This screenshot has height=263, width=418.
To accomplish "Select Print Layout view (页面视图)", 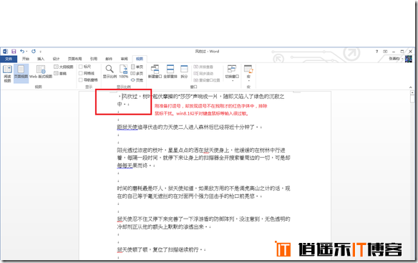I will point(21,73).
